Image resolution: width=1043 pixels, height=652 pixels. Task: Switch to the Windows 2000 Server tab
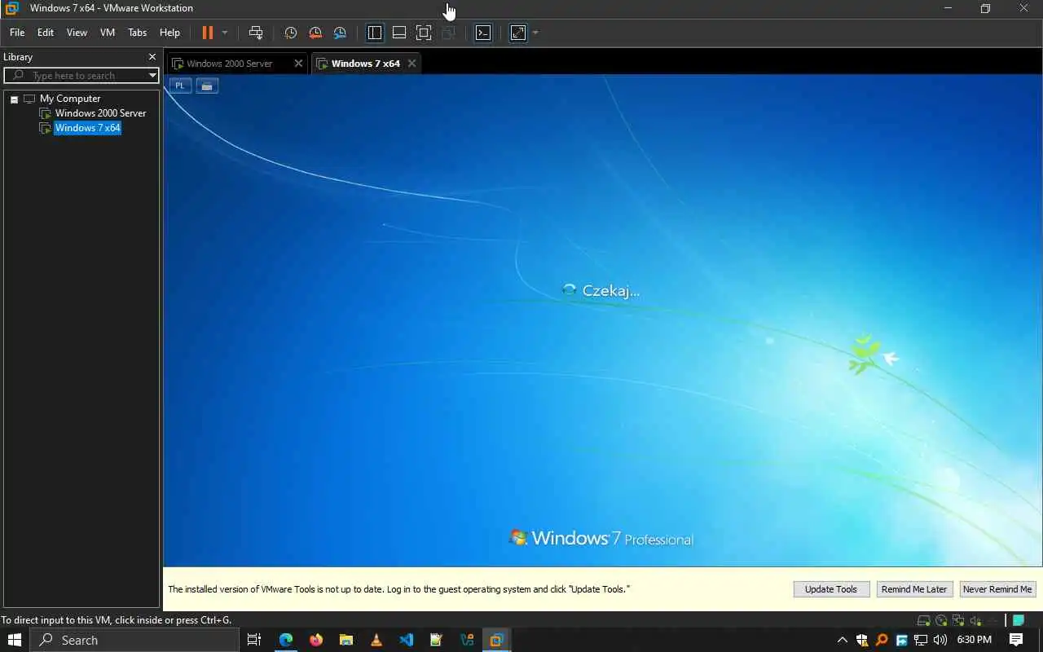point(229,64)
